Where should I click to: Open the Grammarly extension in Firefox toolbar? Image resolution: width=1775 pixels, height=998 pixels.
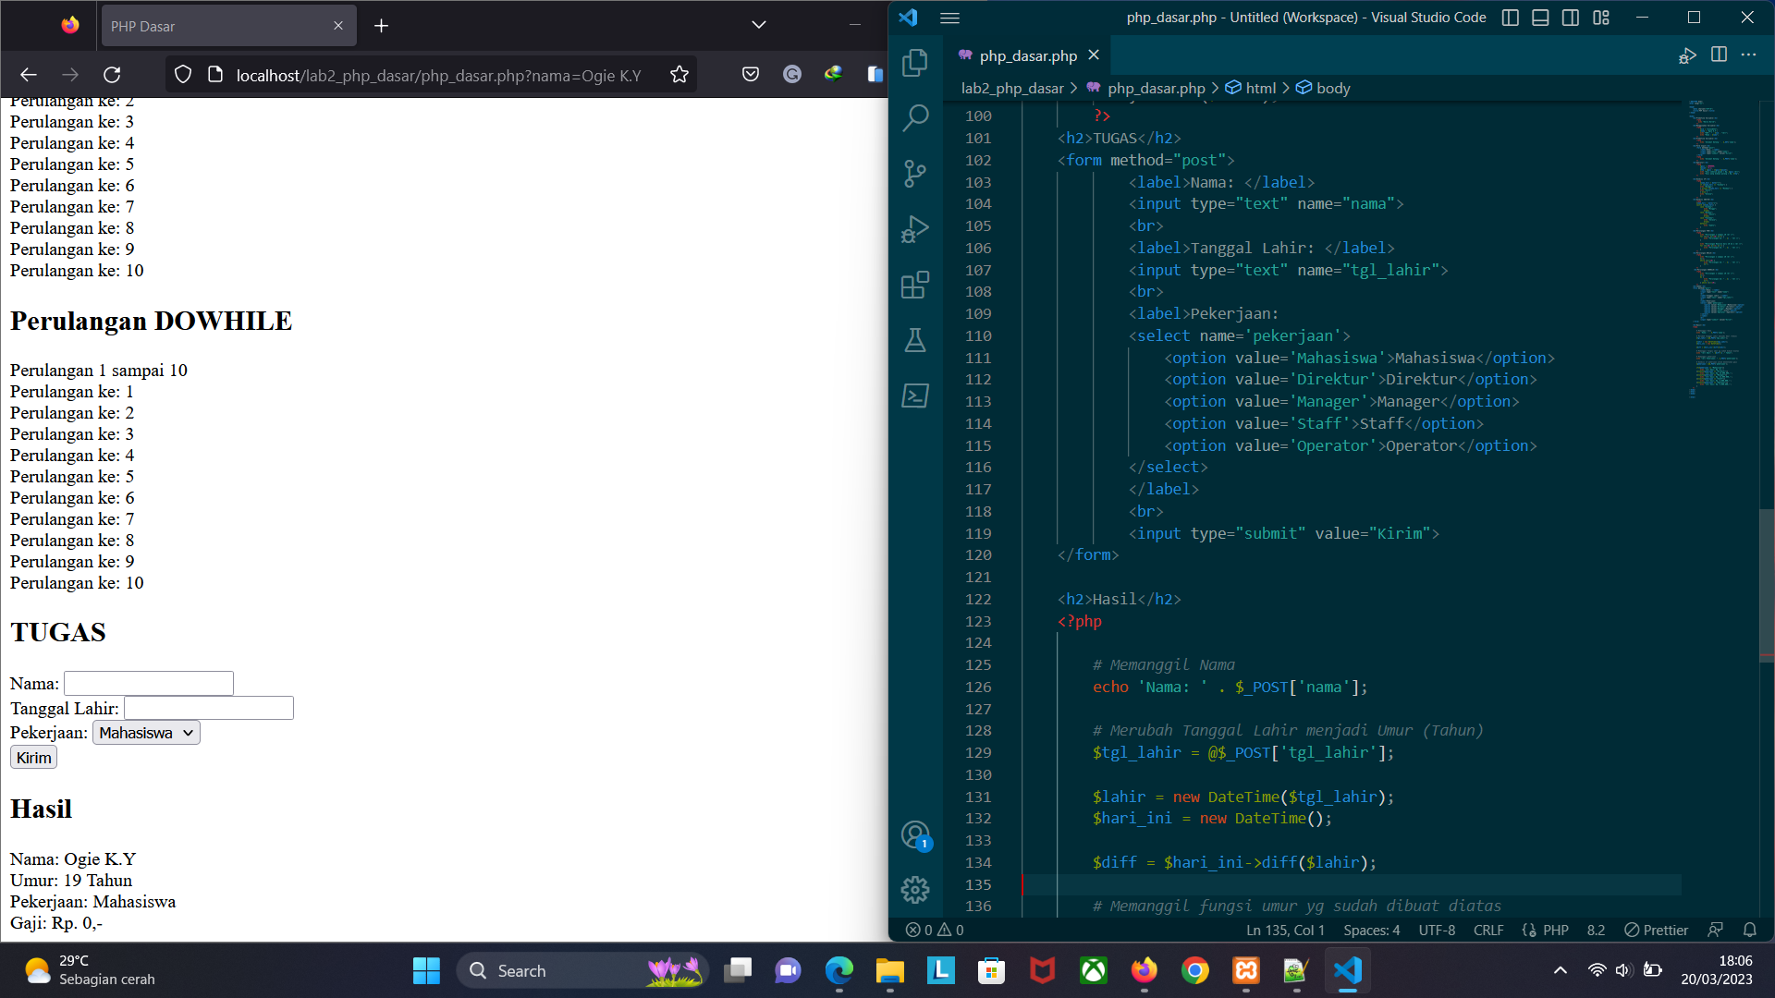pyautogui.click(x=791, y=74)
